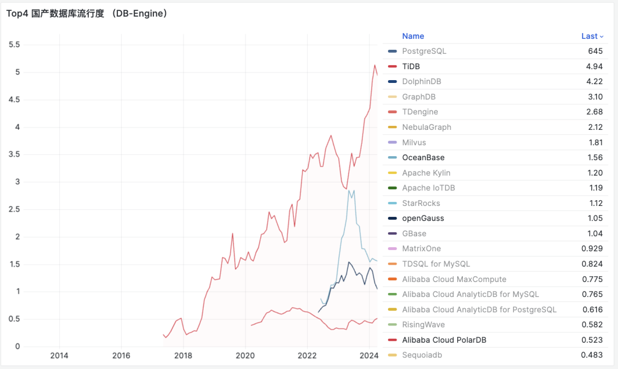Click the Sequoiadb series color marker
The width and height of the screenshot is (618, 369).
pyautogui.click(x=392, y=355)
